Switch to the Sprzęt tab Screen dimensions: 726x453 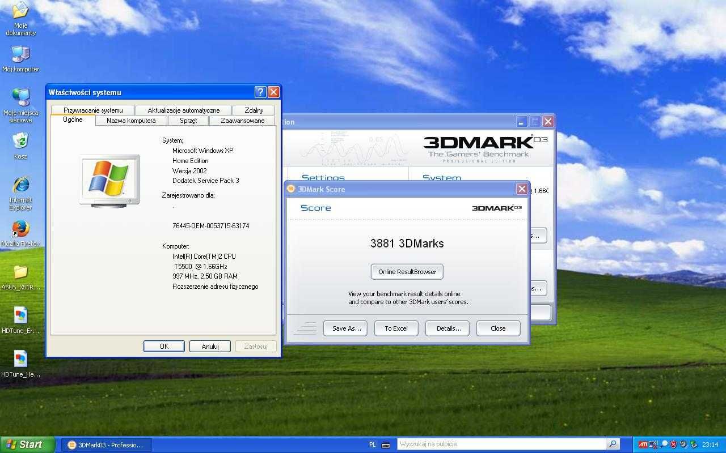click(188, 120)
